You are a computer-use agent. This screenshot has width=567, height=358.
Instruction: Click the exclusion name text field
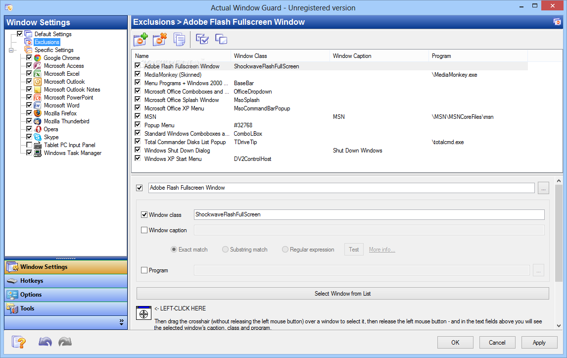pos(341,188)
